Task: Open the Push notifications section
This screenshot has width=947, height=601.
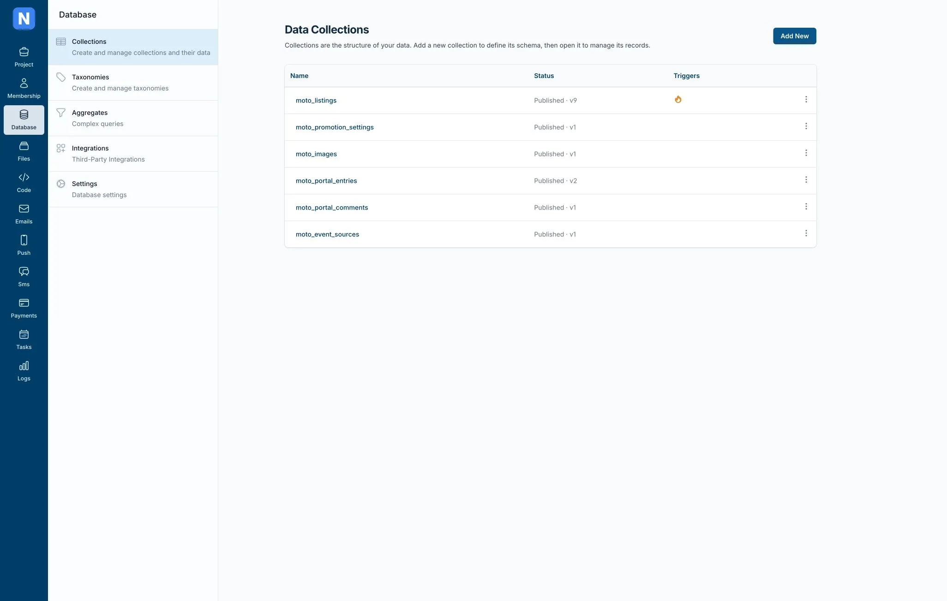Action: click(24, 246)
